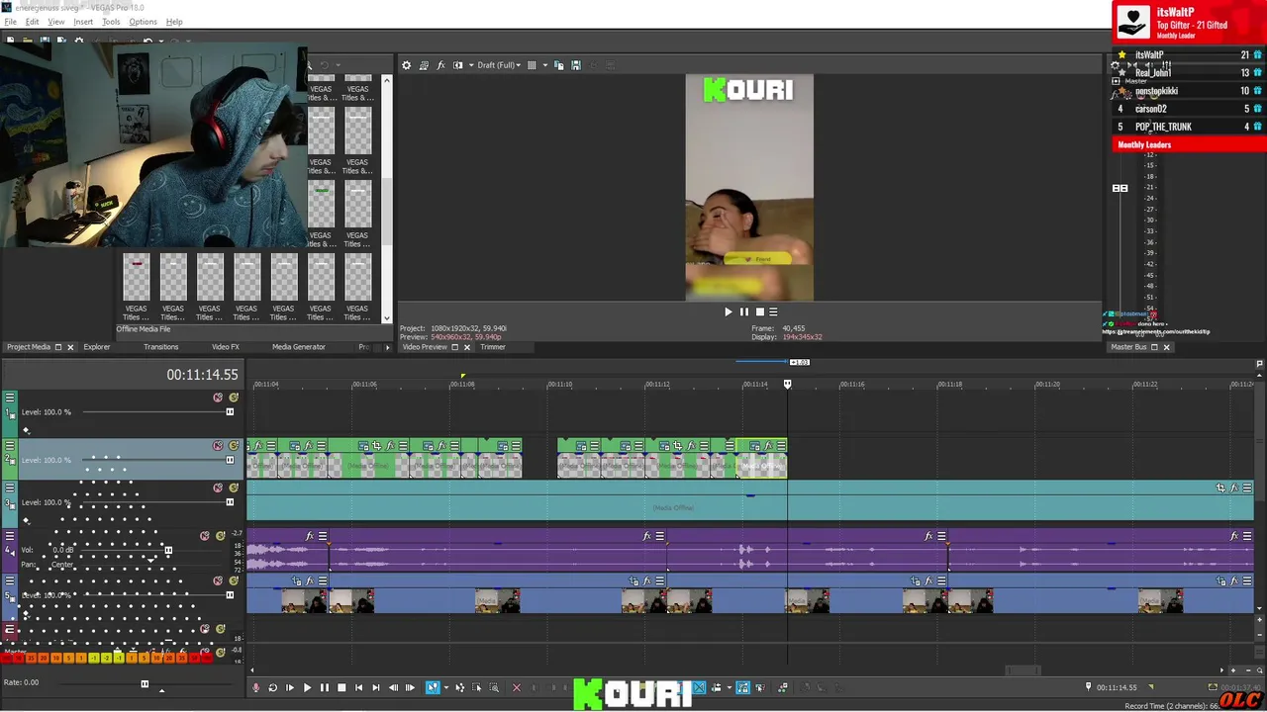
Task: Click Play From Start in timeline transport
Action: (x=289, y=687)
